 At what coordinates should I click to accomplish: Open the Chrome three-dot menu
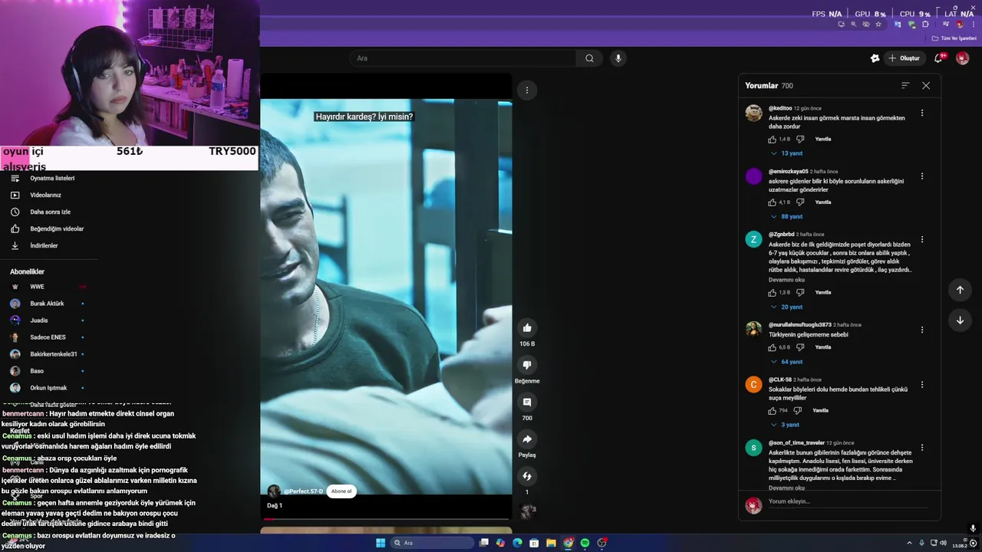click(x=974, y=25)
